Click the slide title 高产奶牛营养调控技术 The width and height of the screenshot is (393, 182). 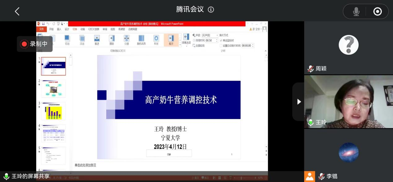pos(181,100)
